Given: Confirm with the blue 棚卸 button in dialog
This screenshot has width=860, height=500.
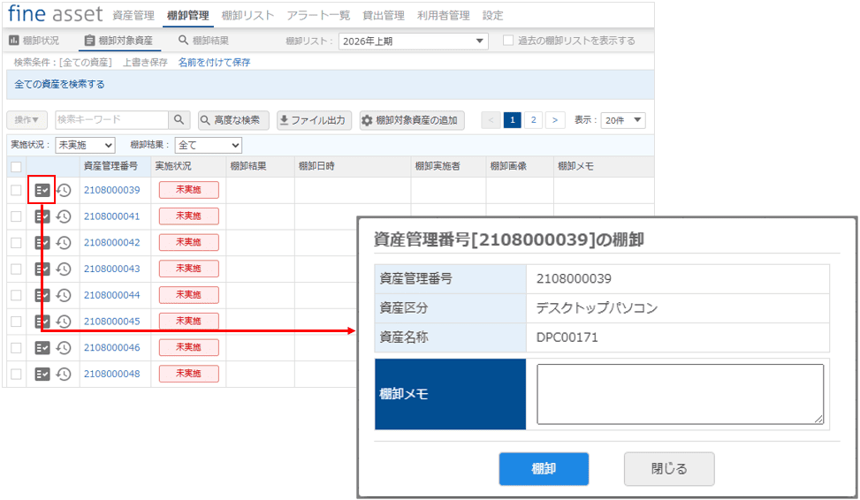Looking at the screenshot, I should pos(544,469).
